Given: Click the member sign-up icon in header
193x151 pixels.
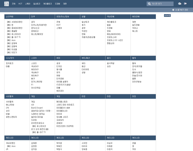Looking at the screenshot, I should coord(179,4).
